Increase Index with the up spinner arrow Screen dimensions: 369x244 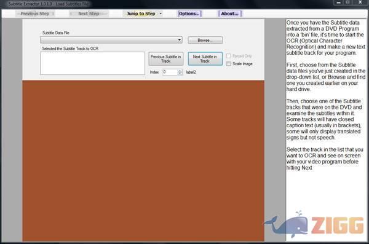pos(180,71)
